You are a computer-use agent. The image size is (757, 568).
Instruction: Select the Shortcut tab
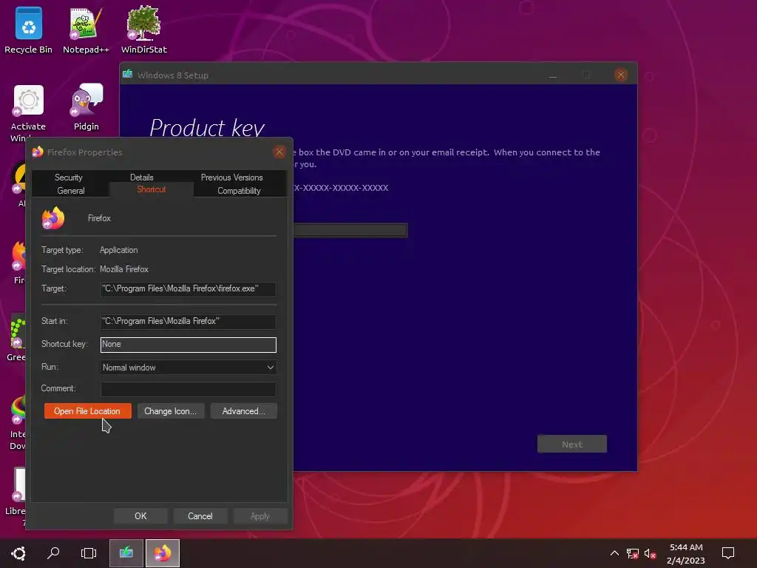(x=151, y=189)
